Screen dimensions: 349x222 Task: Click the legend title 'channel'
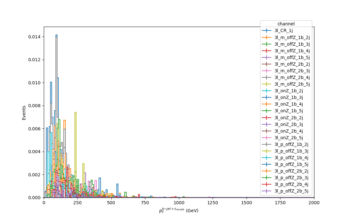tap(286, 24)
